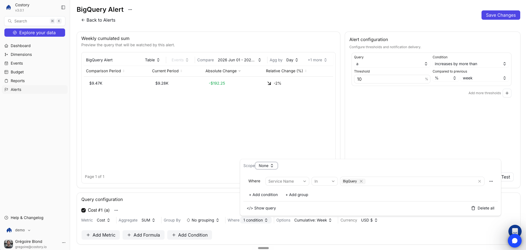Open the chat support bubble
The width and height of the screenshot is (526, 250).
[515, 241]
